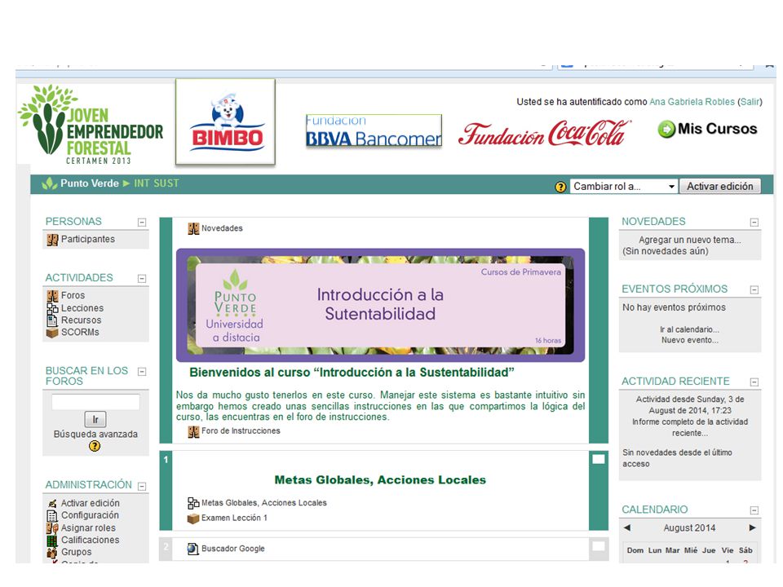The image size is (783, 587).
Task: Go to previous month in calendar
Action: click(x=628, y=527)
